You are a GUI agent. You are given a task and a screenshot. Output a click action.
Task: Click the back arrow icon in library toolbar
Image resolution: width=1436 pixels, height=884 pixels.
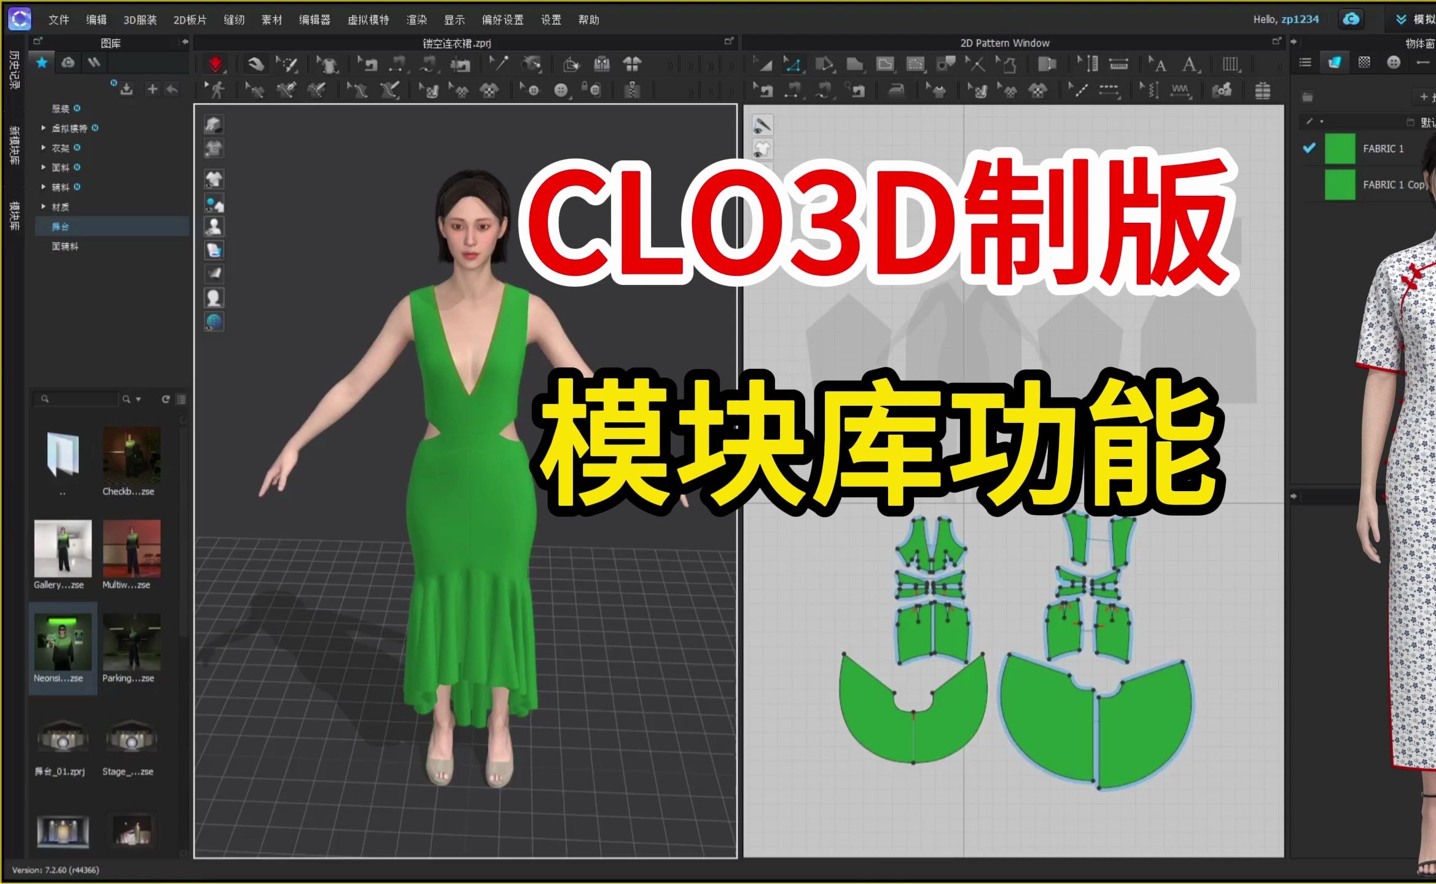click(173, 90)
